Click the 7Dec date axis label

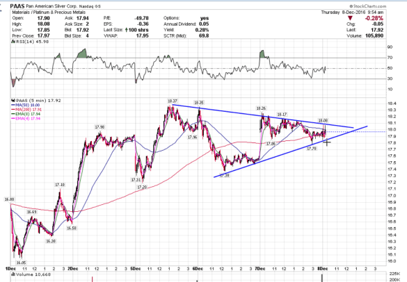point(260,269)
